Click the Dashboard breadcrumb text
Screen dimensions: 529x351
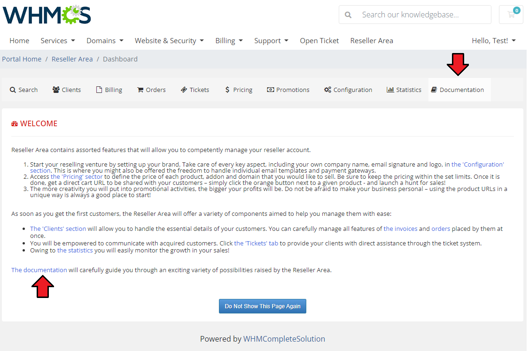(x=120, y=59)
